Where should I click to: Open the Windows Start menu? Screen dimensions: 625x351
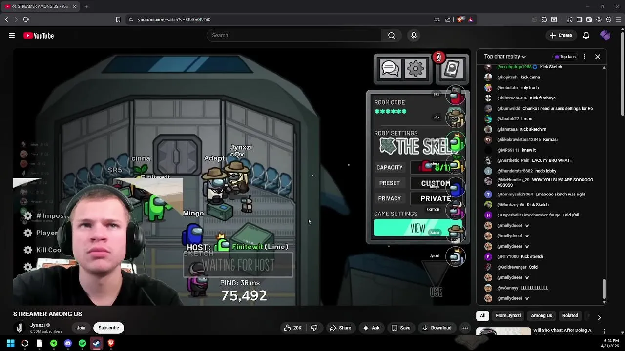pos(10,343)
